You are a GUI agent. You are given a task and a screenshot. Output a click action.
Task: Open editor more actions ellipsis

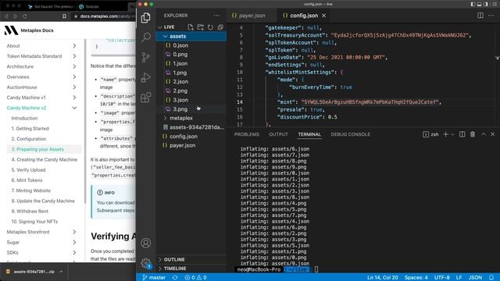pyautogui.click(x=491, y=16)
